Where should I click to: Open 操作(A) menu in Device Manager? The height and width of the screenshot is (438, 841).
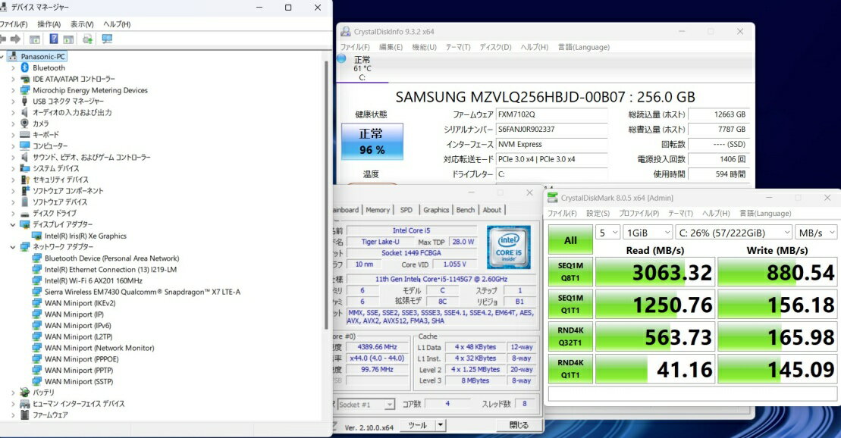(x=49, y=24)
